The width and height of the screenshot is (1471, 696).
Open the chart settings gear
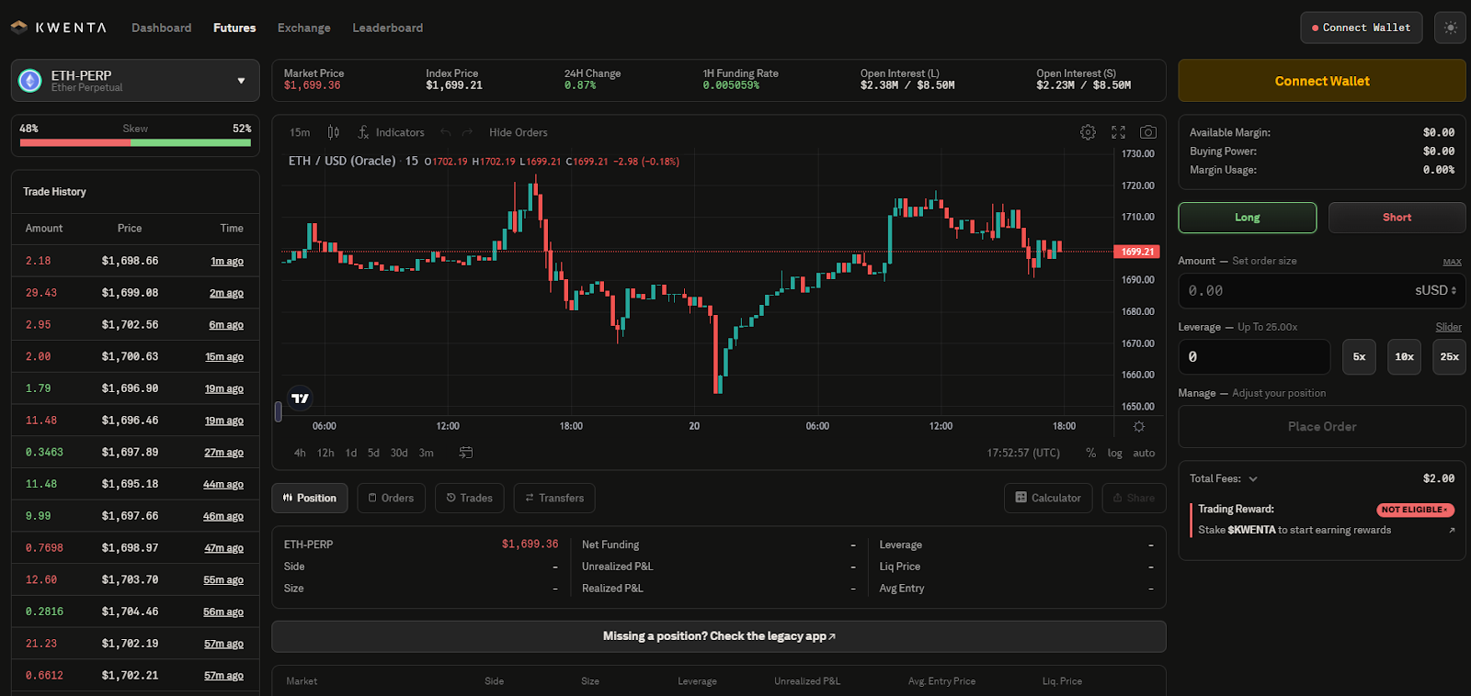coord(1088,132)
